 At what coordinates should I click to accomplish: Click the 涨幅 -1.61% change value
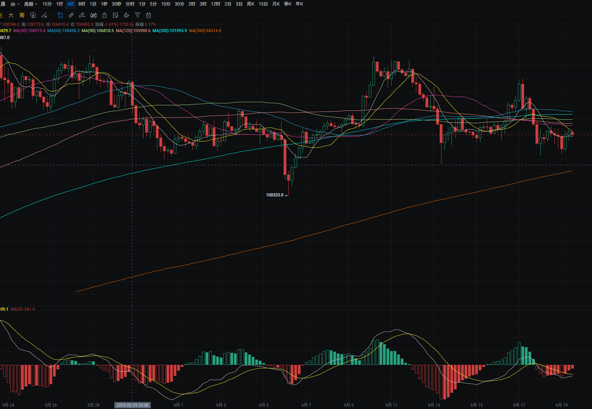click(114, 25)
